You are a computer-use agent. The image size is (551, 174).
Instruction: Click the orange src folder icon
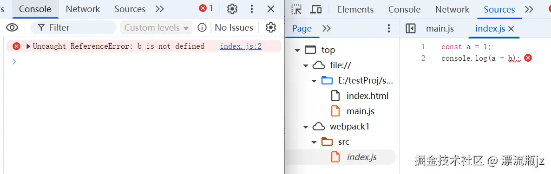tap(327, 142)
